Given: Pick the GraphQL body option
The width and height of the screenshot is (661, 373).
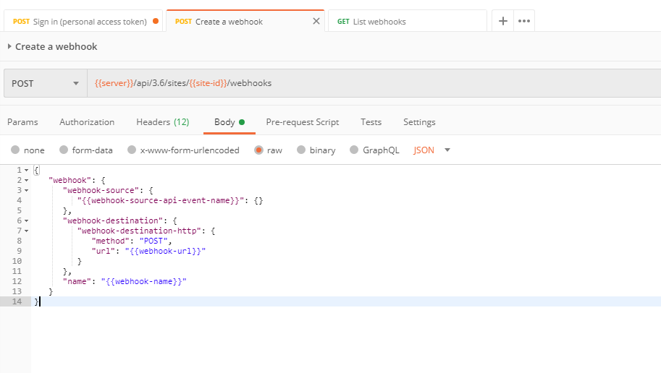Looking at the screenshot, I should (x=354, y=150).
